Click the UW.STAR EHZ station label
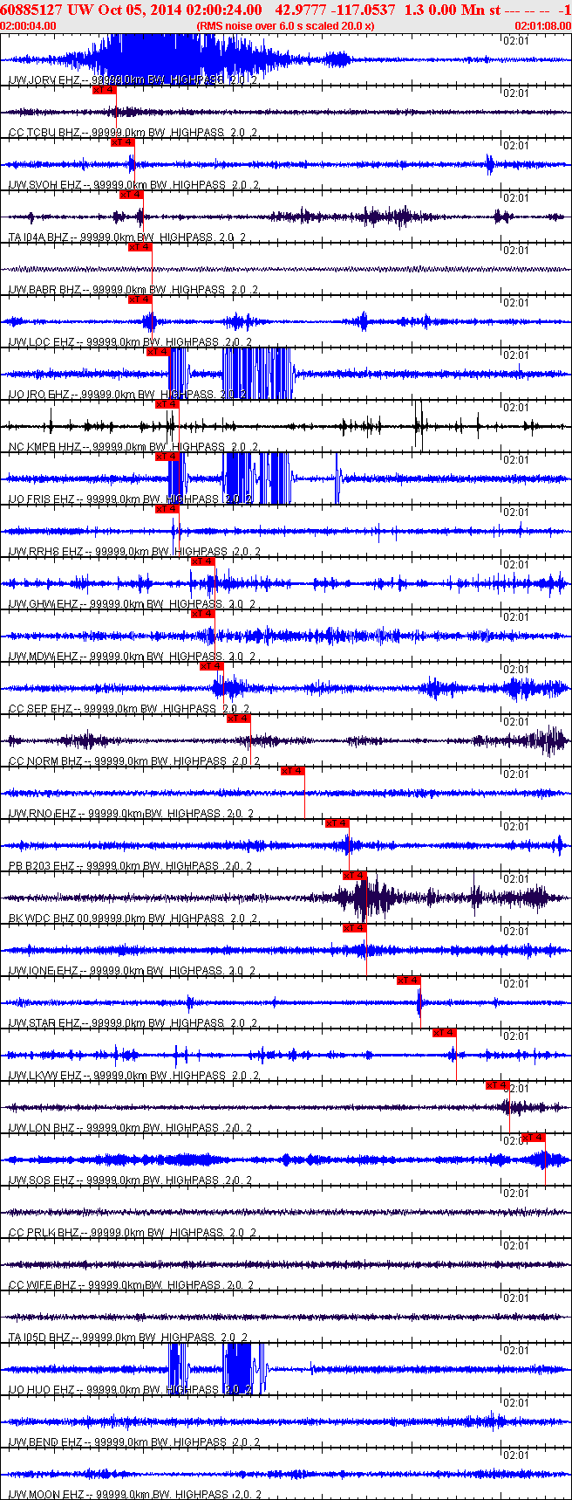The height and width of the screenshot is (1500, 572). click(x=43, y=1023)
